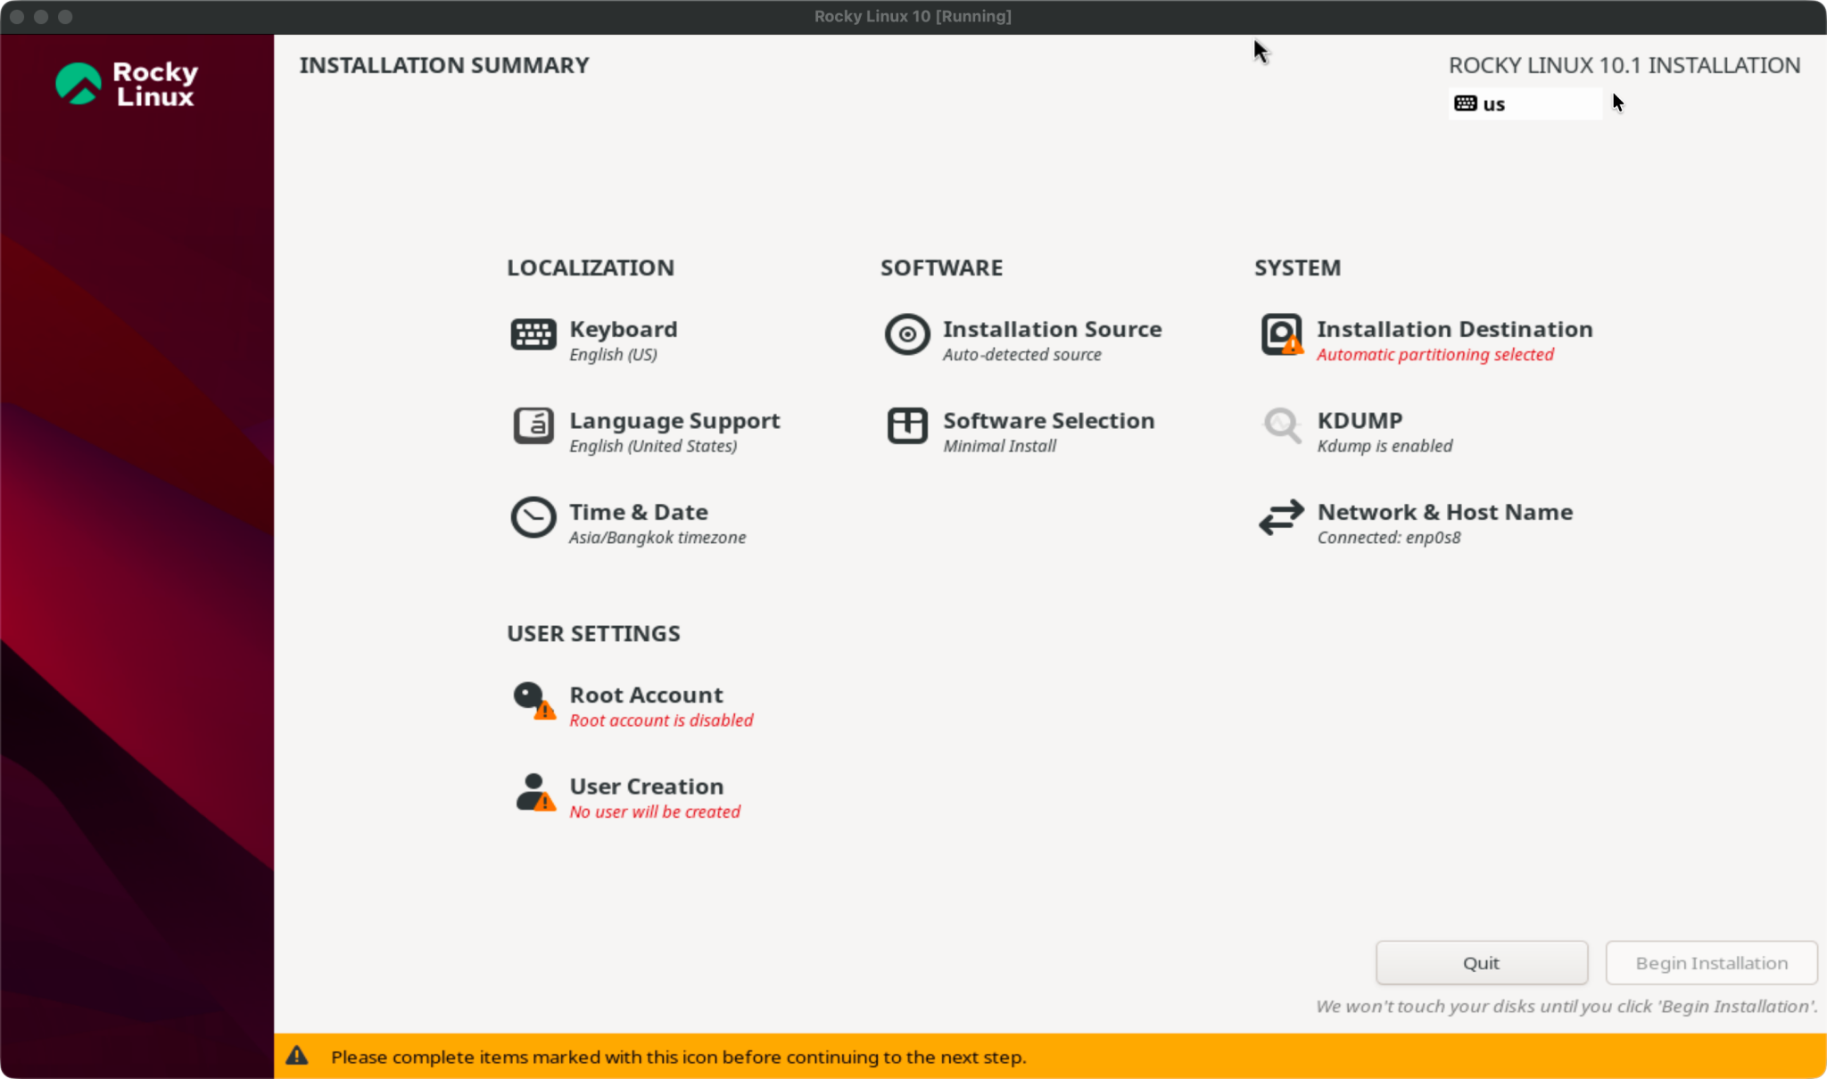Open the Time & Date label

(x=639, y=512)
